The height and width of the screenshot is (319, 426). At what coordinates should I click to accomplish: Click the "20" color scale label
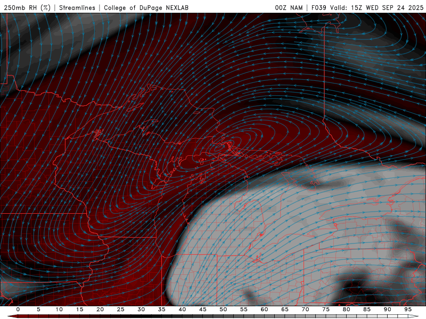click(x=100, y=309)
